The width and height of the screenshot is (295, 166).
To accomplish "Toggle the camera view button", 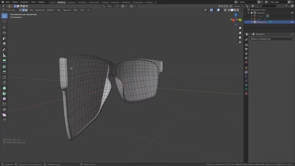I will pyautogui.click(x=240, y=38).
